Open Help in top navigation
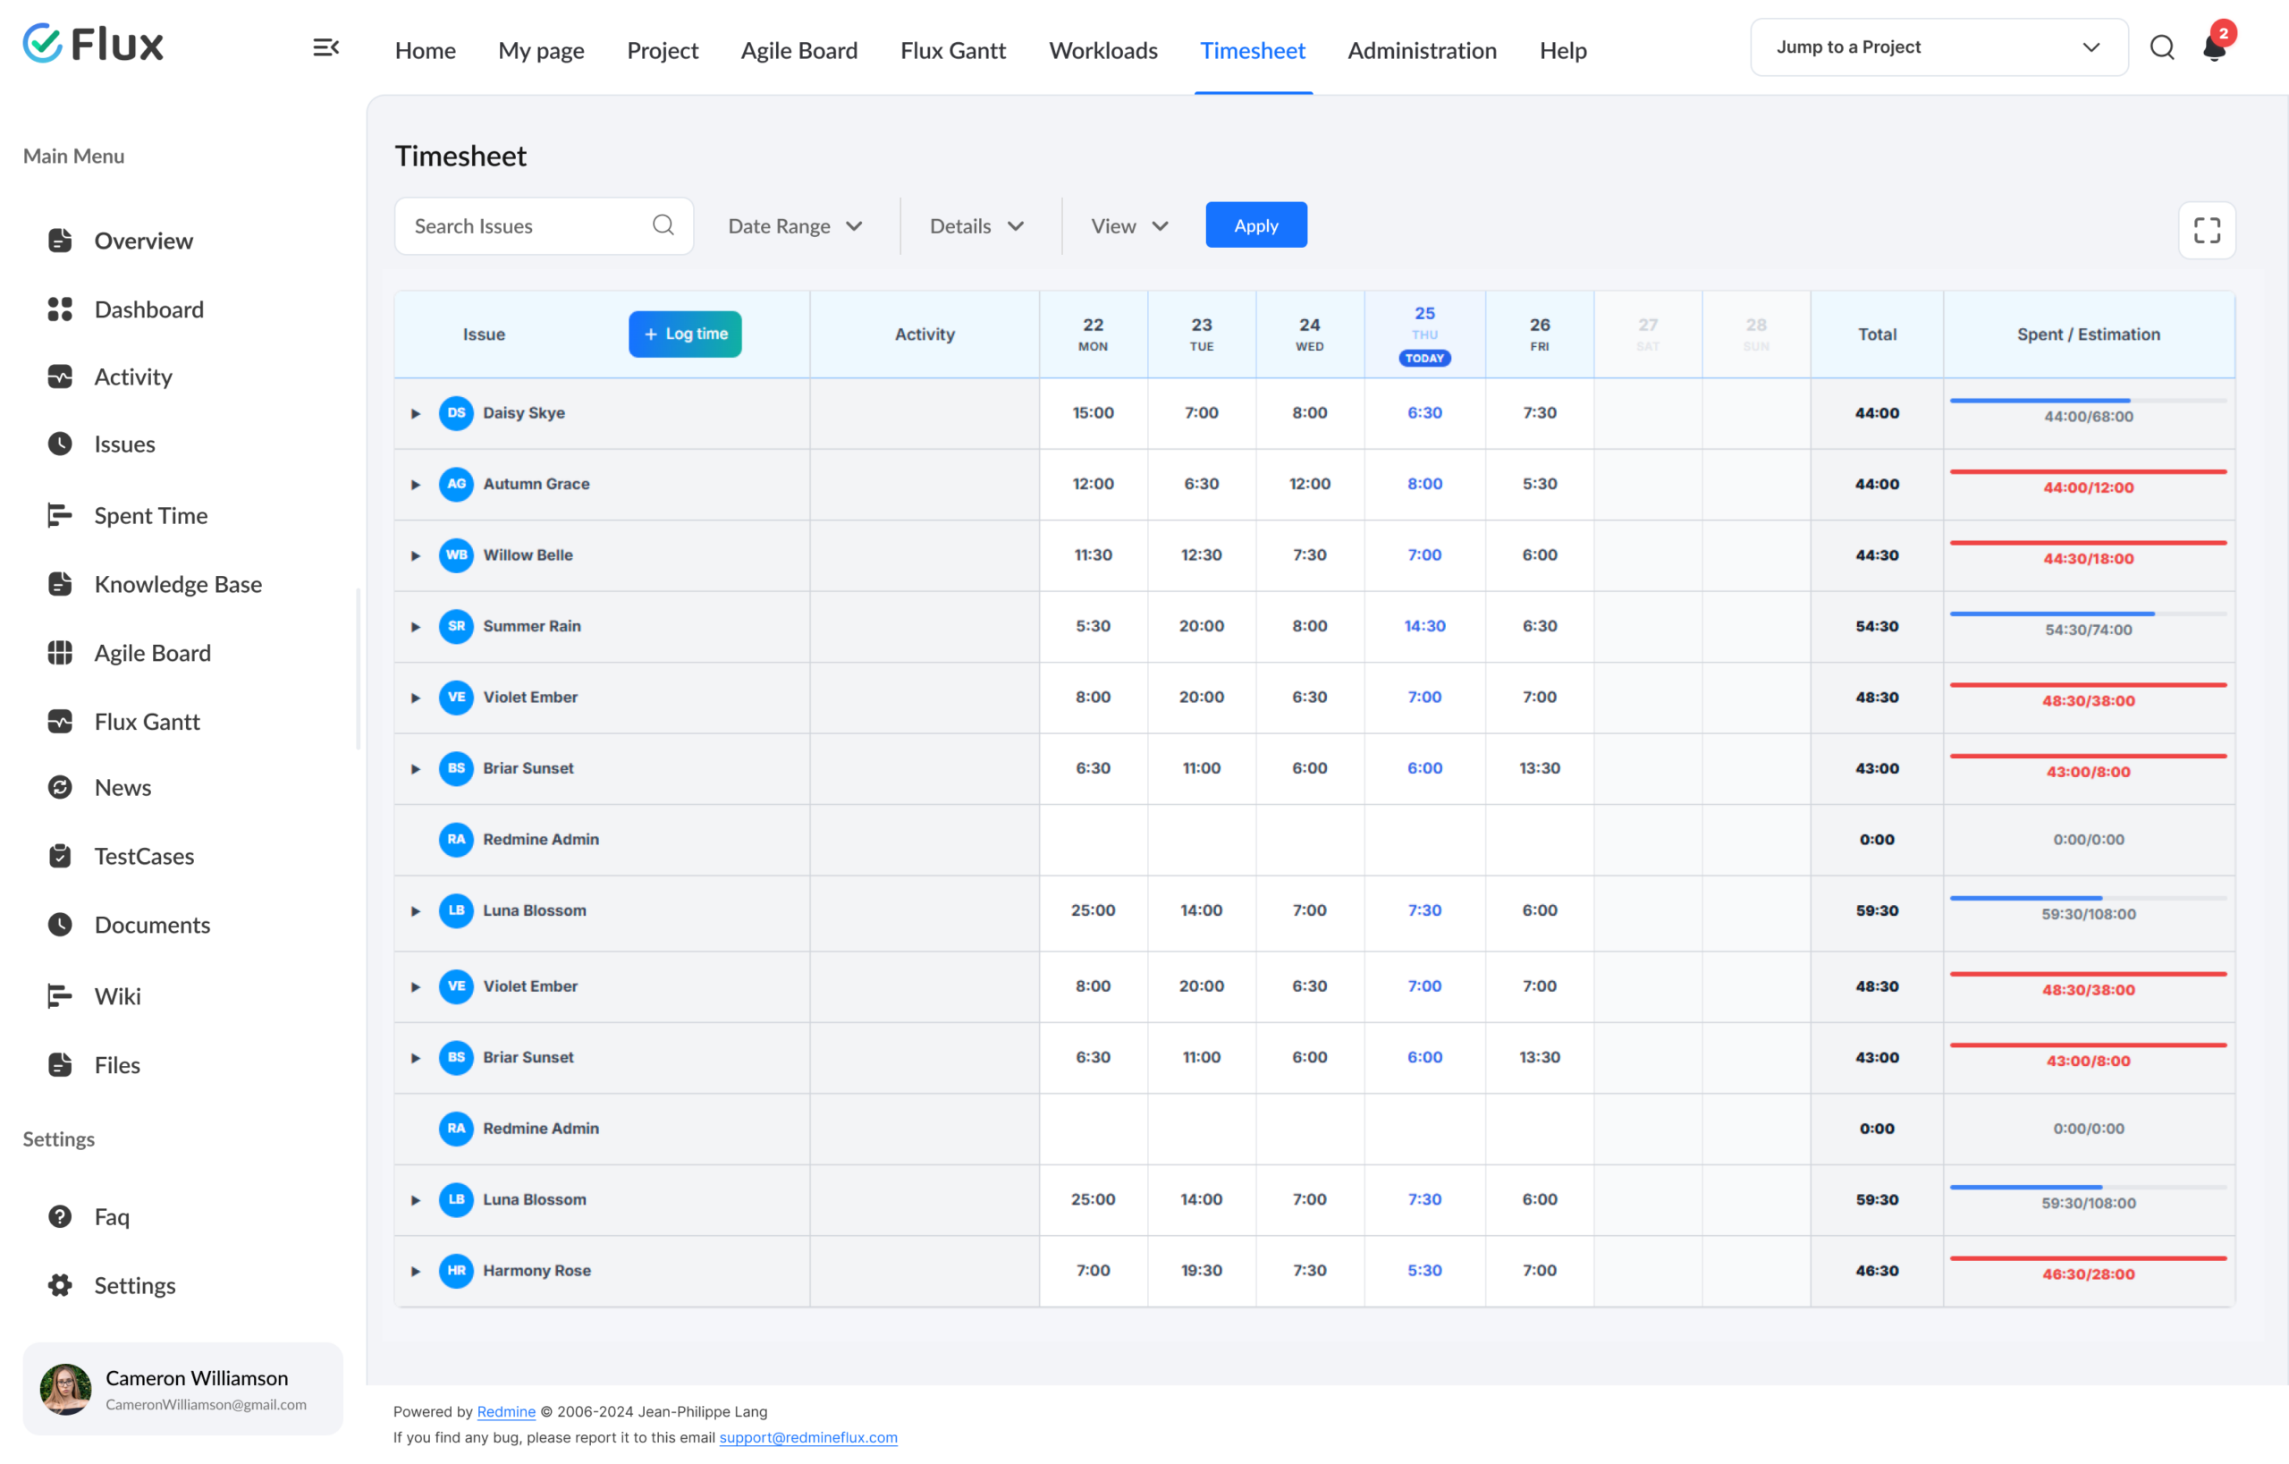Viewport: 2289px width, 1464px height. (x=1563, y=49)
